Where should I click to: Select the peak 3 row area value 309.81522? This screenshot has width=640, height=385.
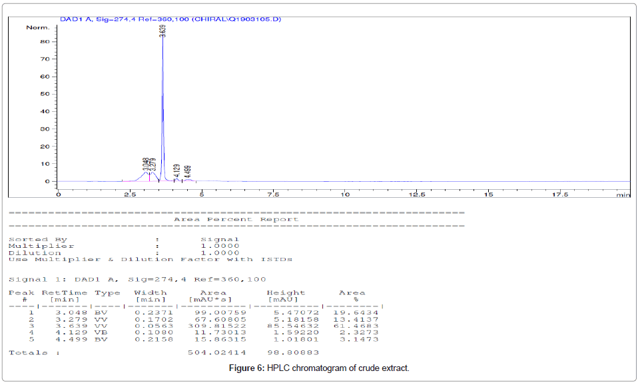(x=217, y=326)
